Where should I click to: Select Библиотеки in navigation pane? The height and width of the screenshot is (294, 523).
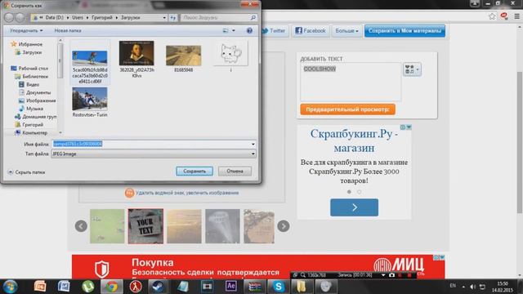tap(32, 76)
